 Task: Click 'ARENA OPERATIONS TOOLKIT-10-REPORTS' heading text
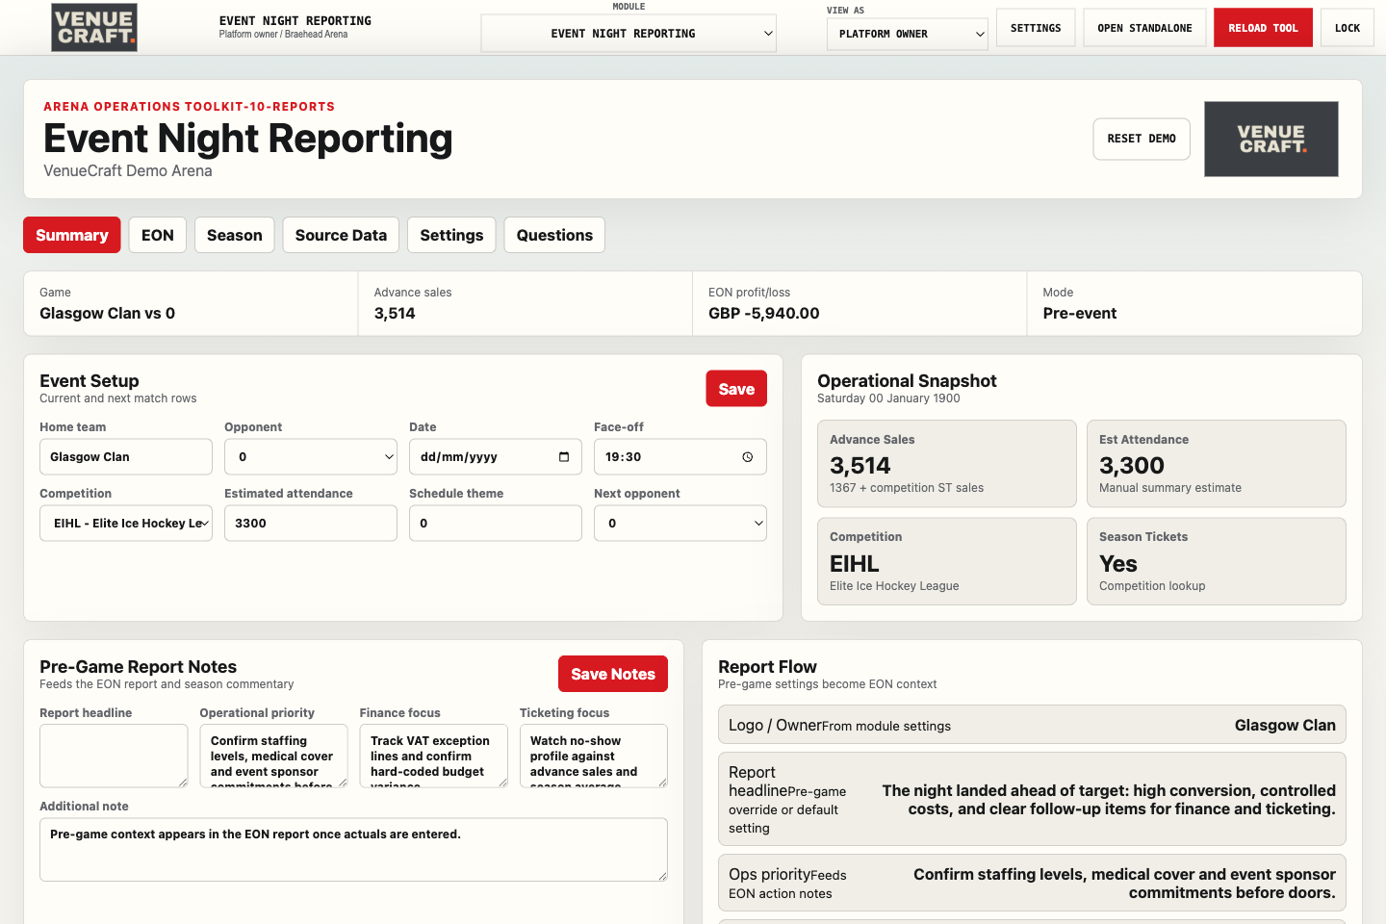190,107
